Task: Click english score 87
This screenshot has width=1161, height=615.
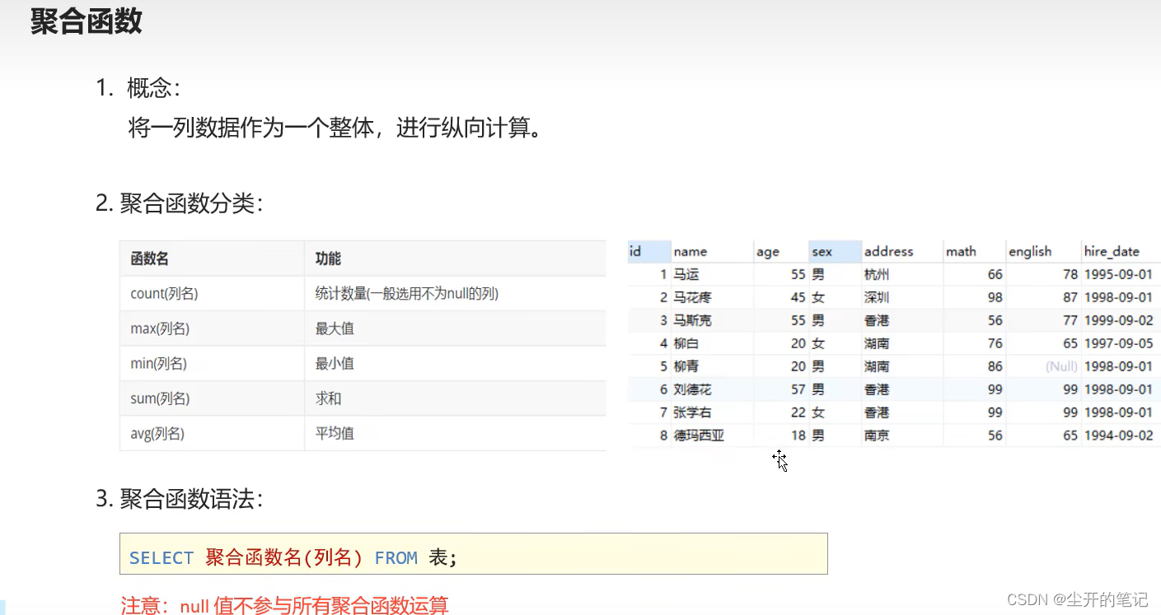Action: tap(1070, 297)
